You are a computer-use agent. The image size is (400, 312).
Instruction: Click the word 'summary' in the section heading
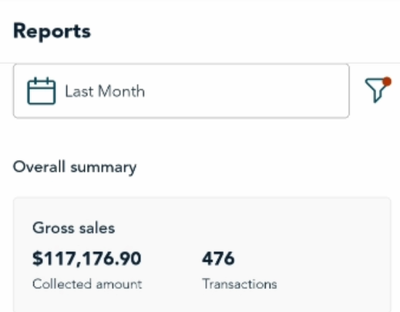pyautogui.click(x=103, y=168)
